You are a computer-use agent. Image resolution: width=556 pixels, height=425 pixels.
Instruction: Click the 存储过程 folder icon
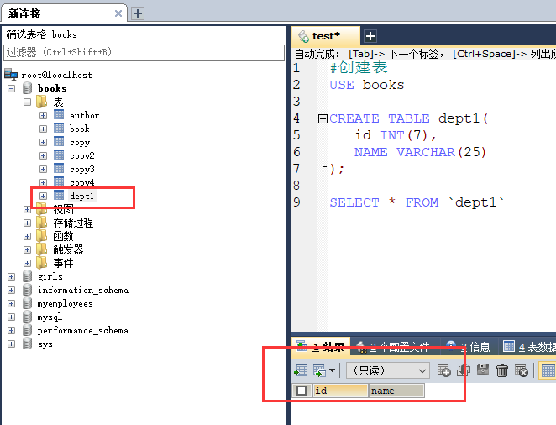click(41, 223)
